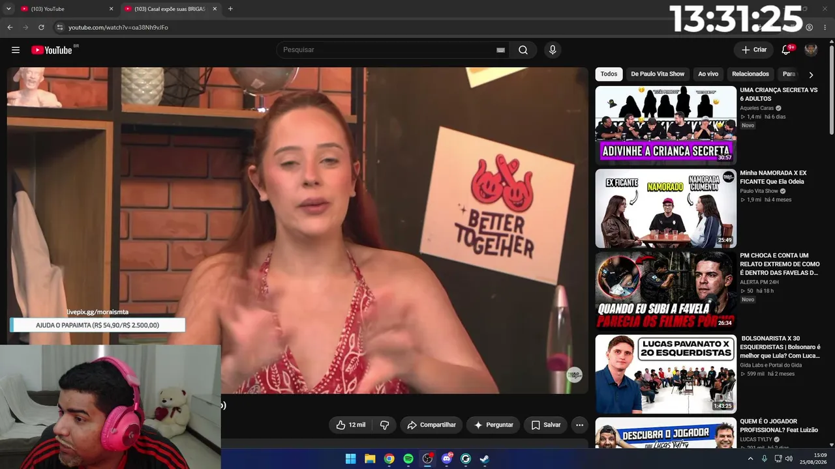Open "QUEM É O JOGADOR PROFISSIONAL?" video title

click(x=778, y=426)
